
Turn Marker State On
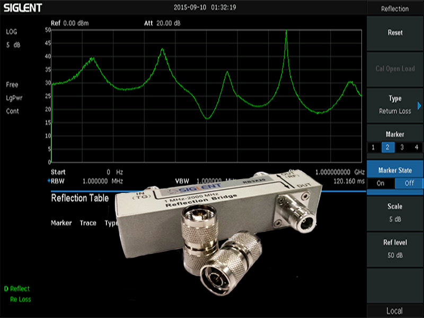[381, 183]
